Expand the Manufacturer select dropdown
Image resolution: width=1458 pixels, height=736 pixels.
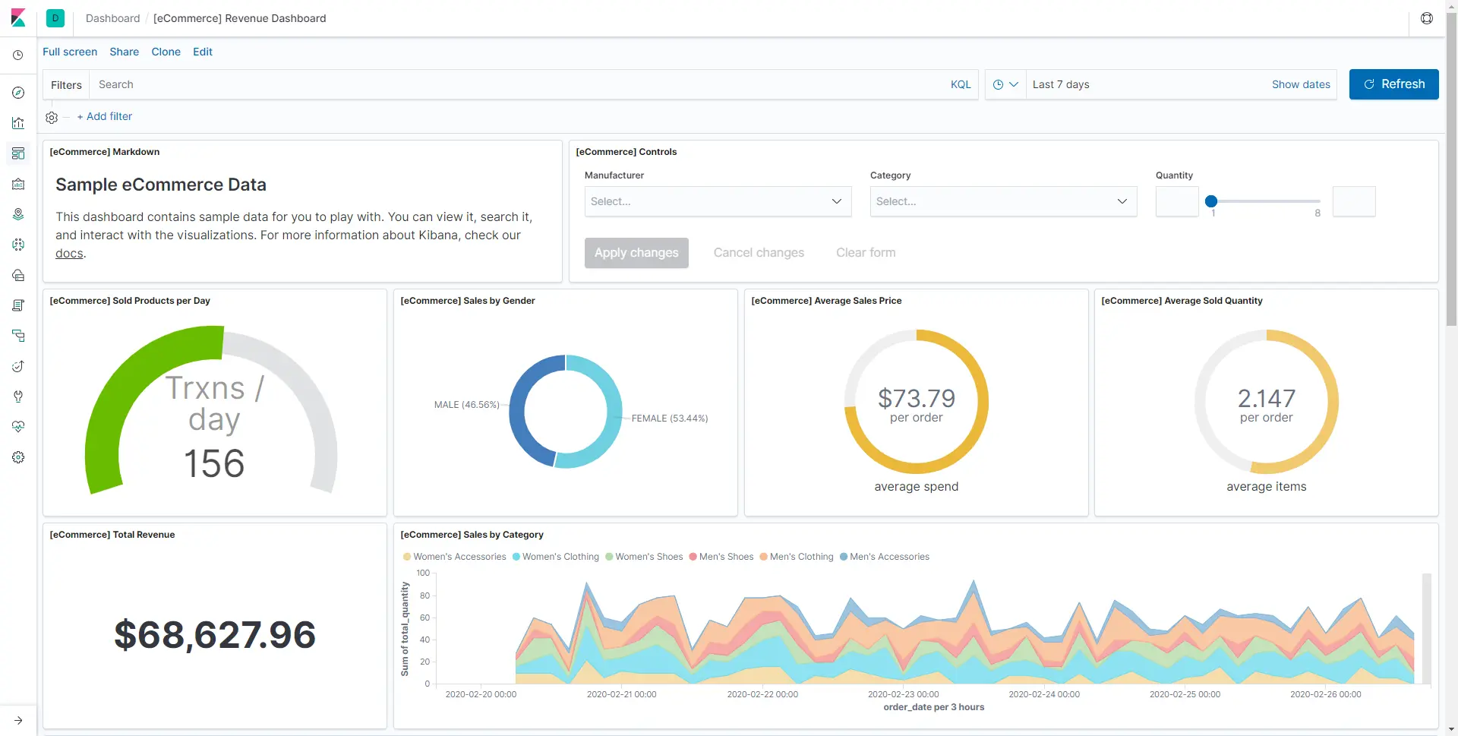click(718, 201)
